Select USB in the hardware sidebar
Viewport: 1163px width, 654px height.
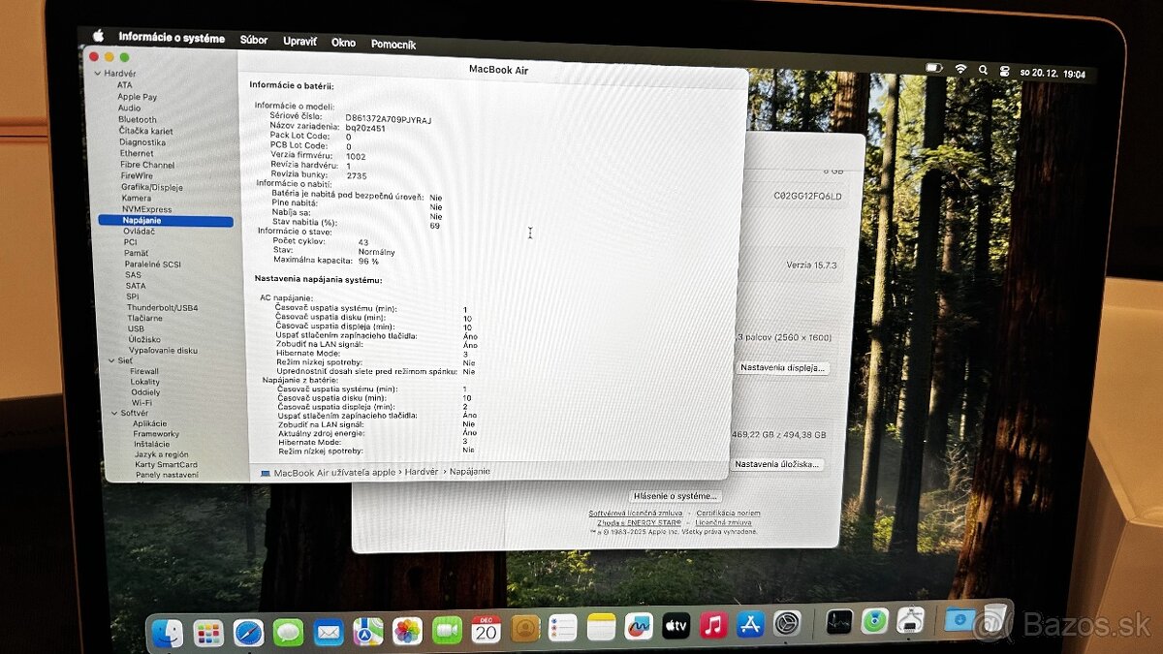pyautogui.click(x=134, y=328)
